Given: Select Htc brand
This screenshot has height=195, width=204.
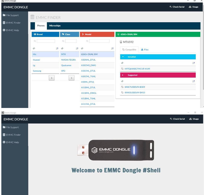Looking at the screenshot, I should point(45,54).
